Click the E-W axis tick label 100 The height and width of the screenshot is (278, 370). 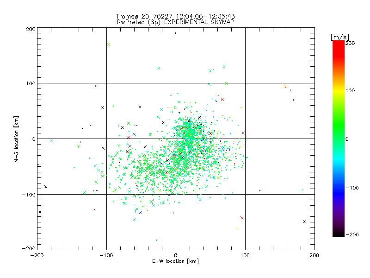coord(245,255)
